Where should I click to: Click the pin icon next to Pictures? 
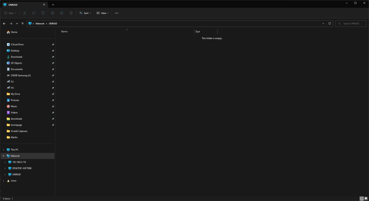pos(53,100)
